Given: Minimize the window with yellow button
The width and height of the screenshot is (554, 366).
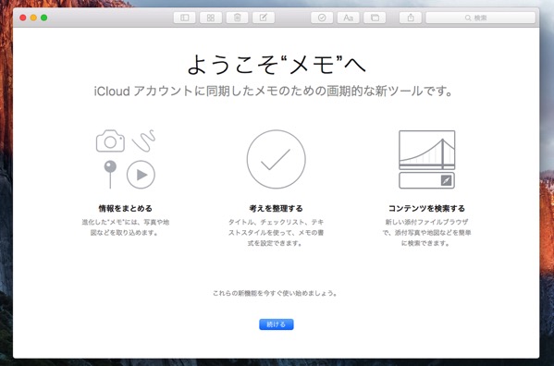Looking at the screenshot, I should [33, 18].
